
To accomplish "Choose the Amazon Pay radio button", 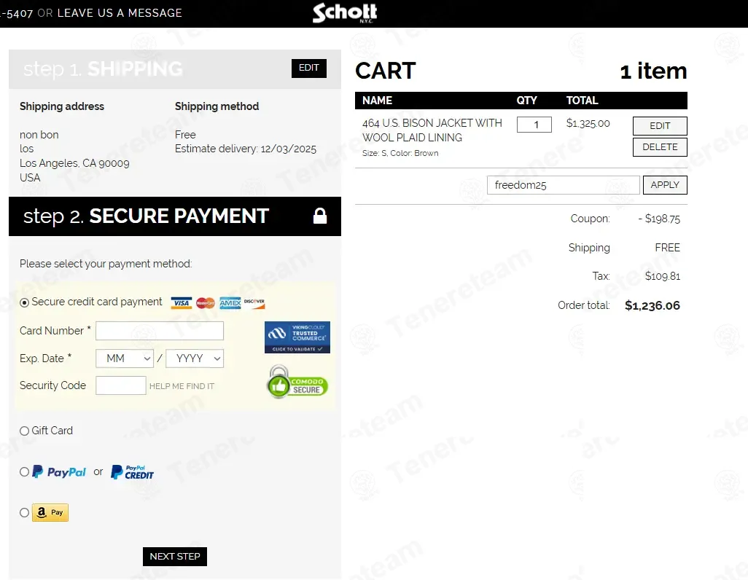I will coord(25,512).
